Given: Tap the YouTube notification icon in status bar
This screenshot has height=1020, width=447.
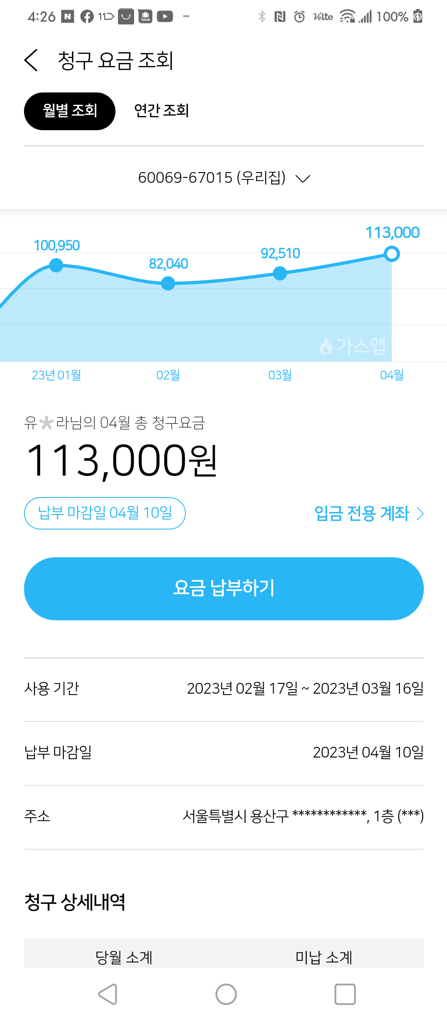Looking at the screenshot, I should 165,17.
